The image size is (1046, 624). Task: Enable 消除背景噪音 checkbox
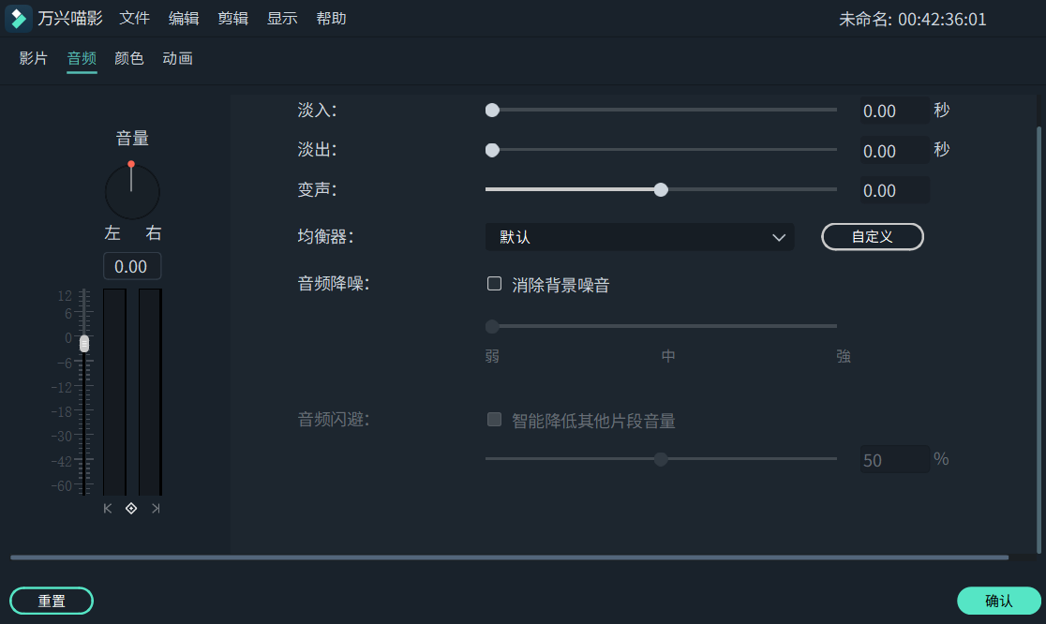[x=494, y=283]
